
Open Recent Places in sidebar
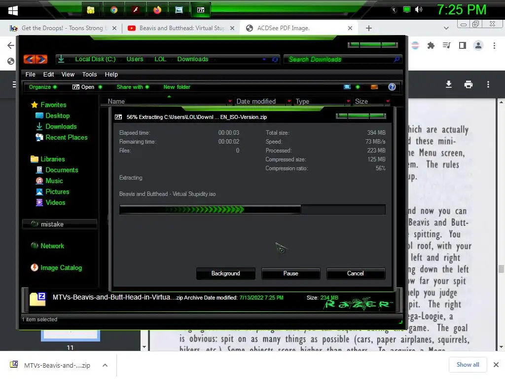(x=62, y=138)
